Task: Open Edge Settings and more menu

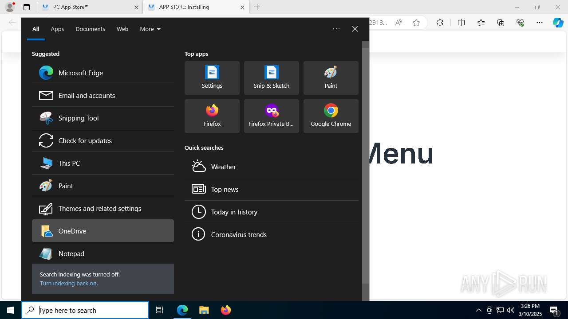Action: pos(540,23)
